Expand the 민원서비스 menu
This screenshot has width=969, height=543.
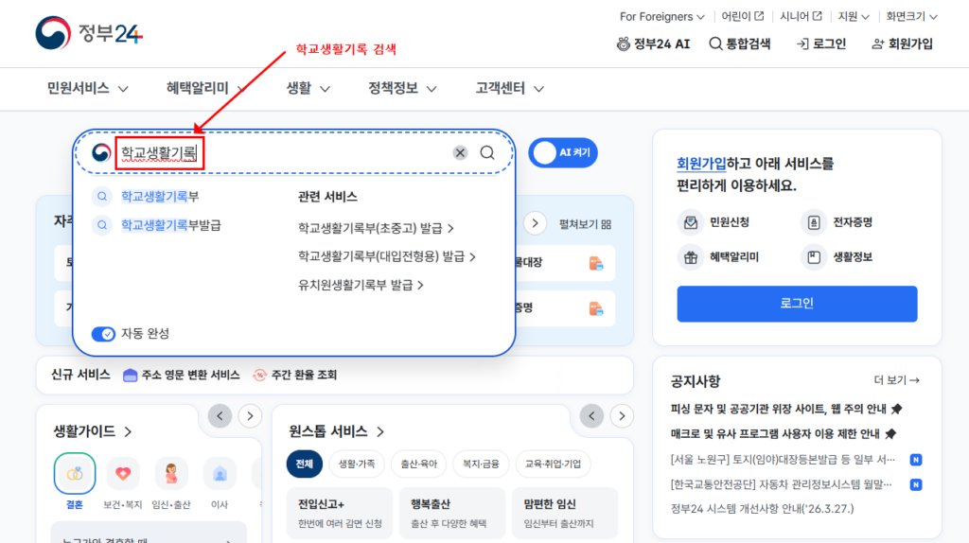(x=88, y=88)
